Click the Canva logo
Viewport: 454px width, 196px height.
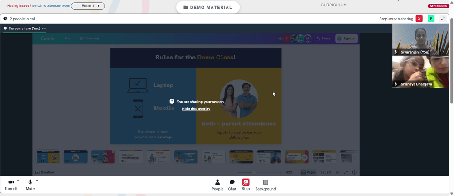pos(48,39)
